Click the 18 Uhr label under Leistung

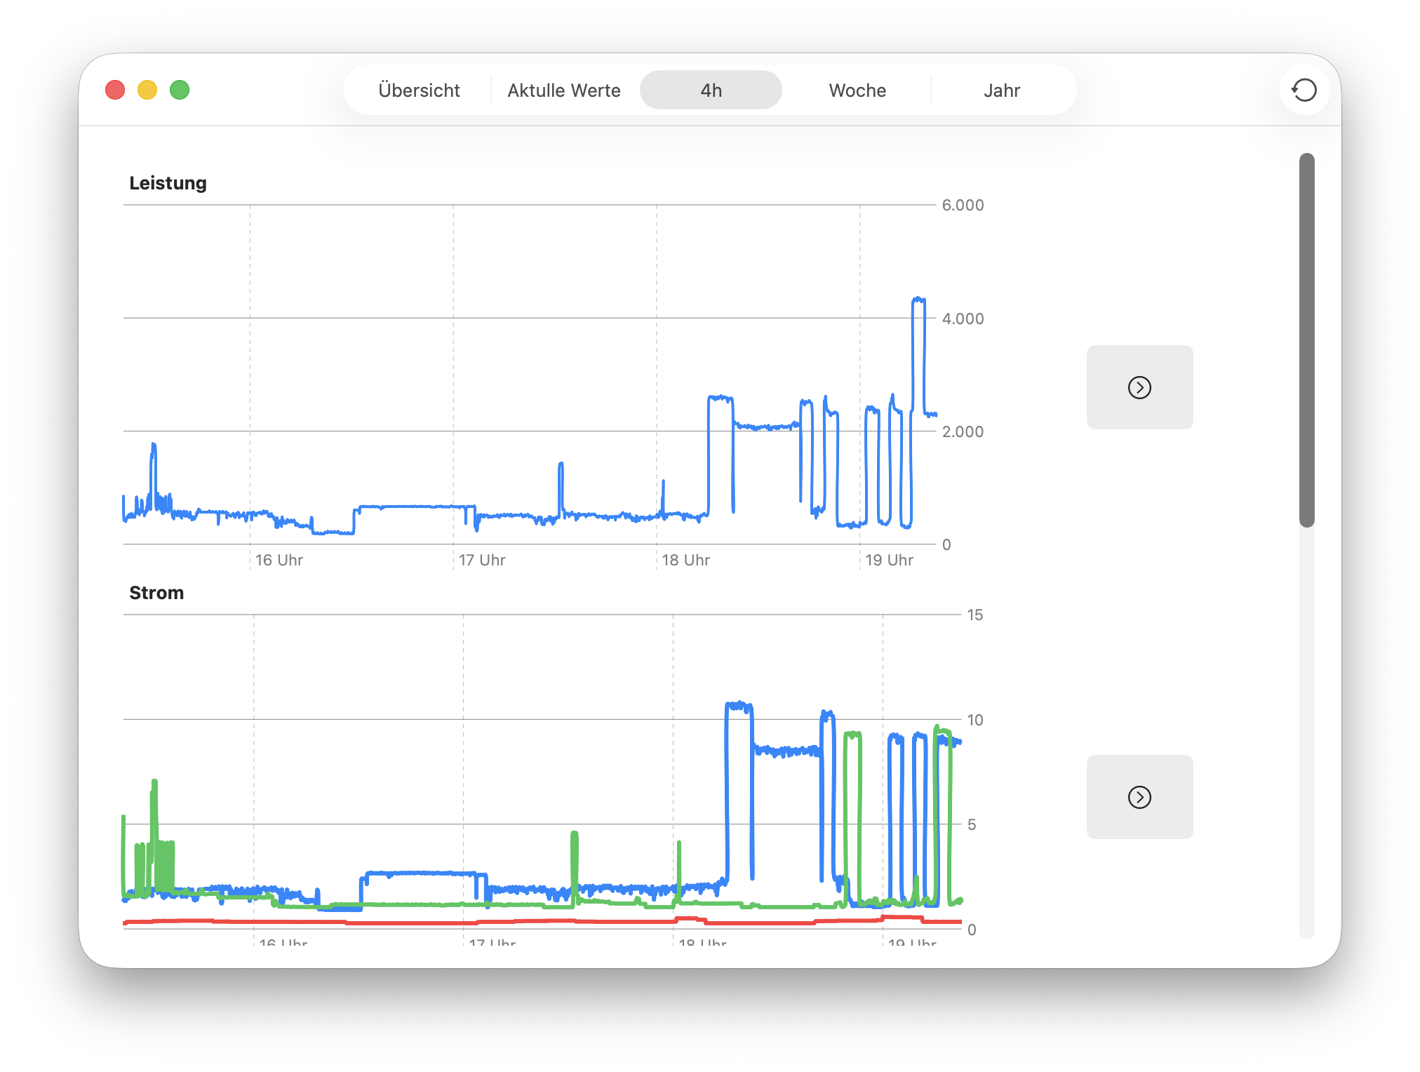pos(685,560)
